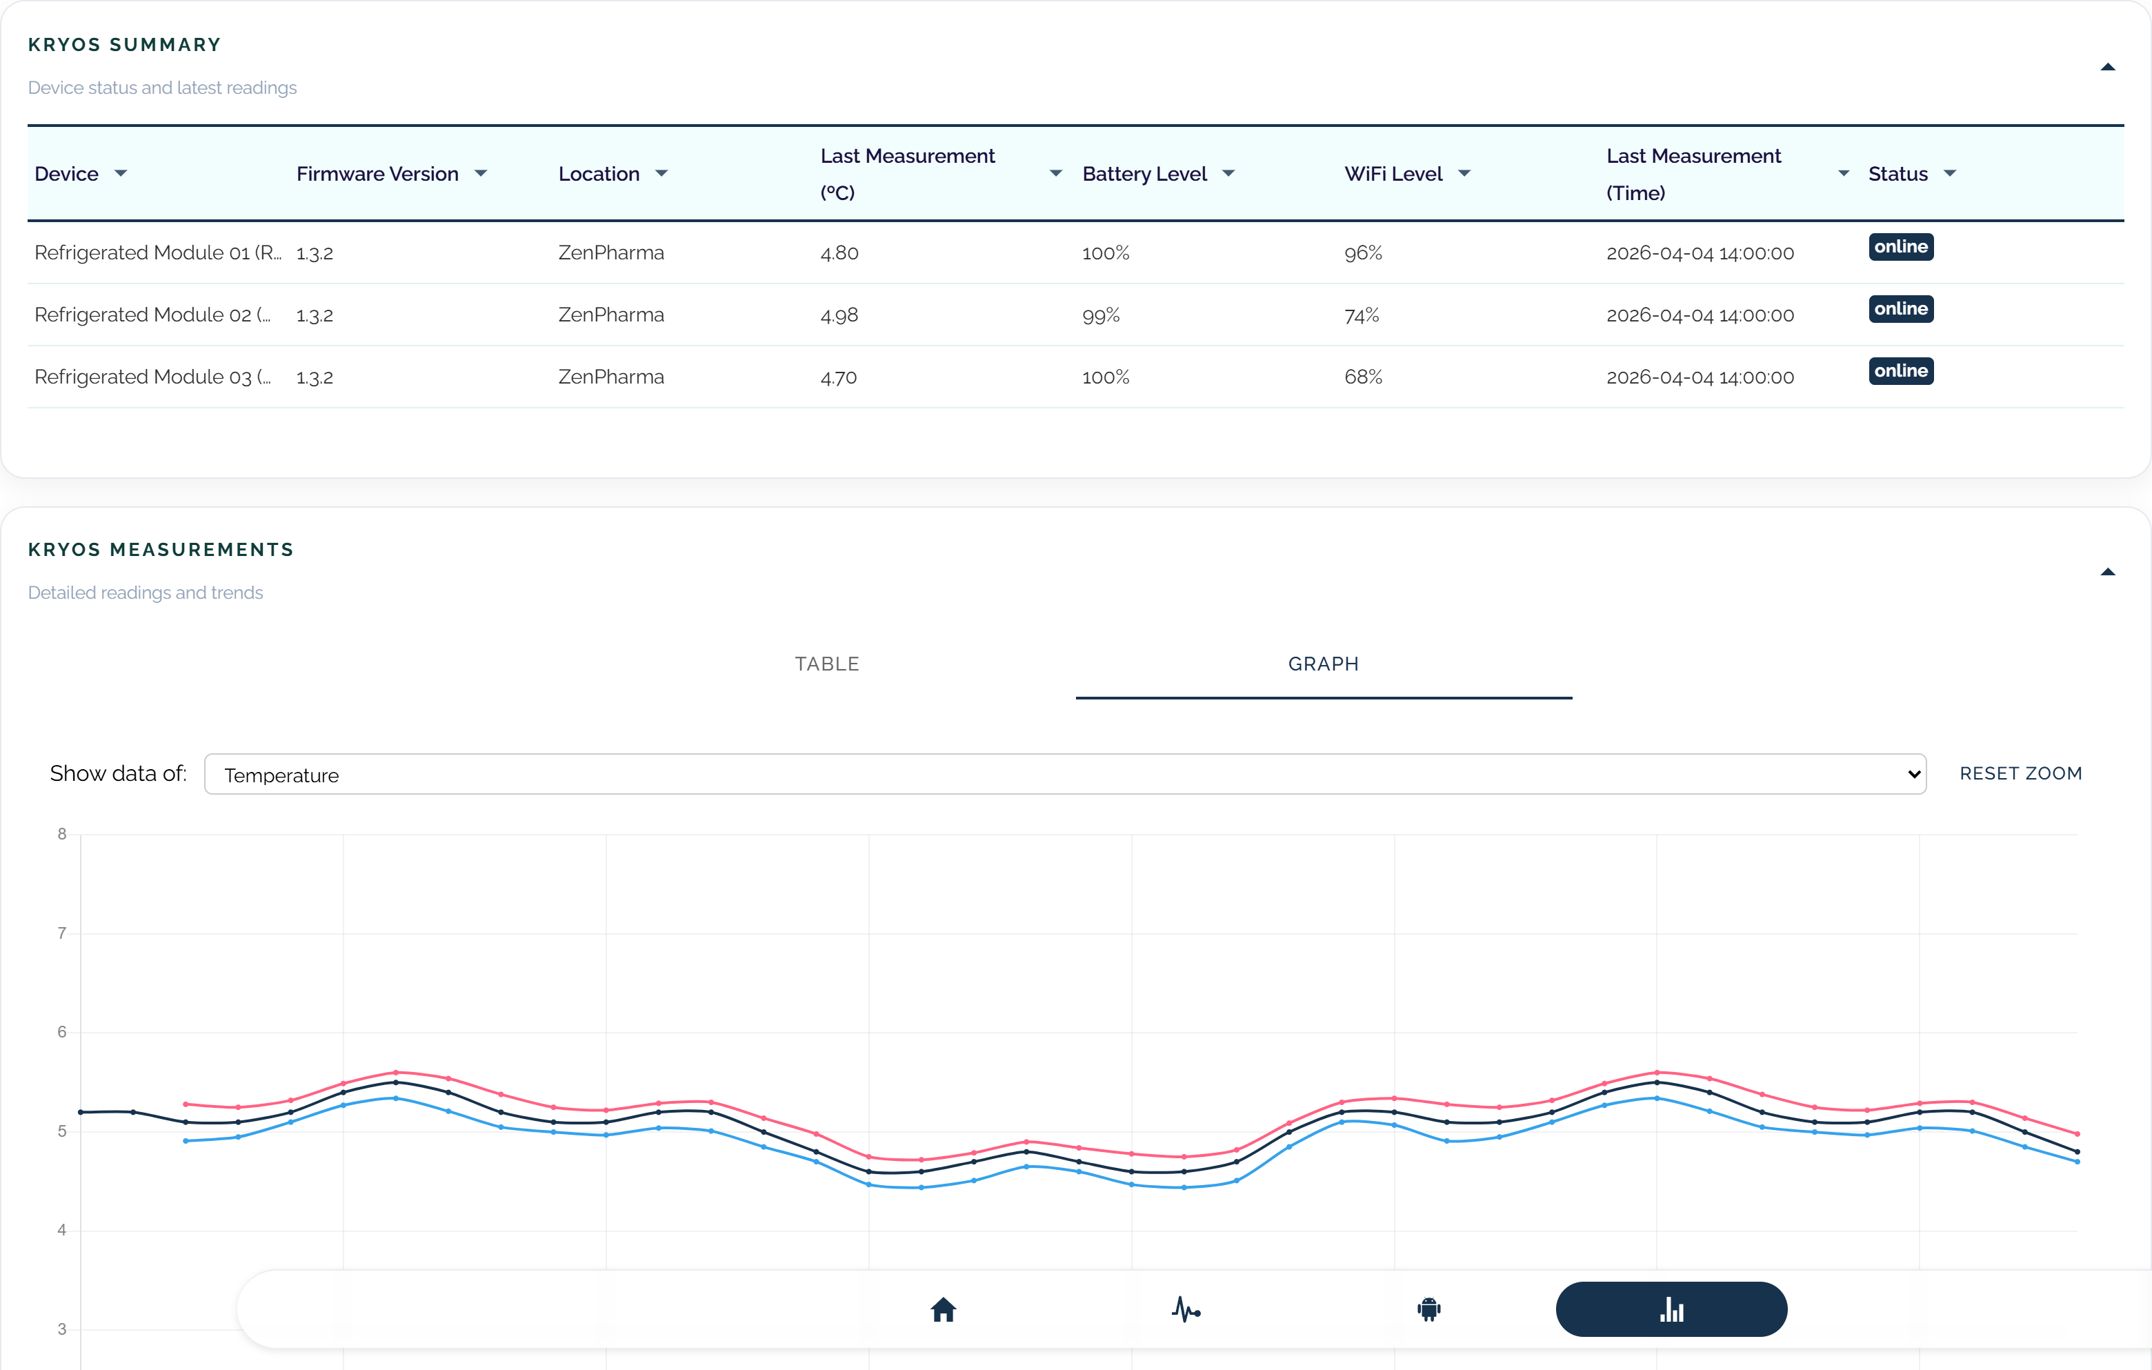Click the online badge for Refrigerated Module 02
This screenshot has height=1370, width=2152.
(1901, 309)
